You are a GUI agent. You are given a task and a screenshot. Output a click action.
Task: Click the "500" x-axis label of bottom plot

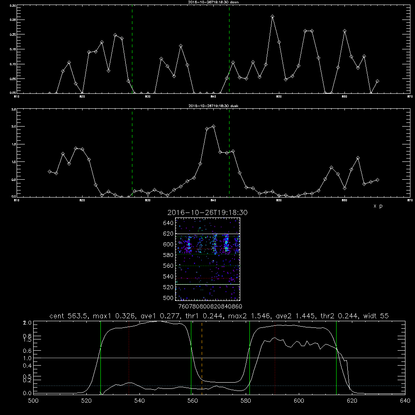(33, 401)
